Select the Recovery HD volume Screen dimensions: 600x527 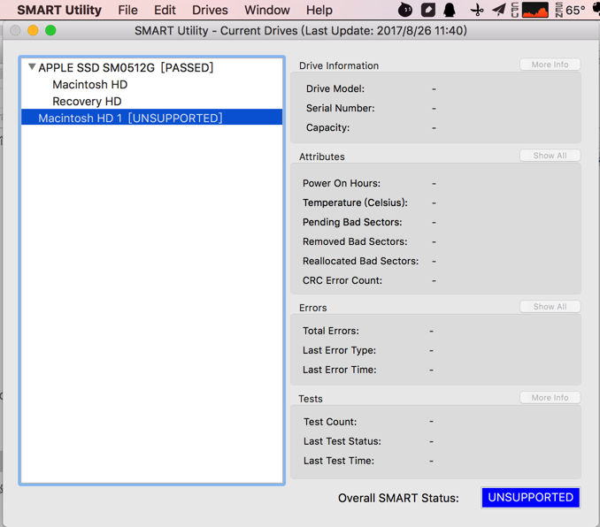[x=87, y=102]
